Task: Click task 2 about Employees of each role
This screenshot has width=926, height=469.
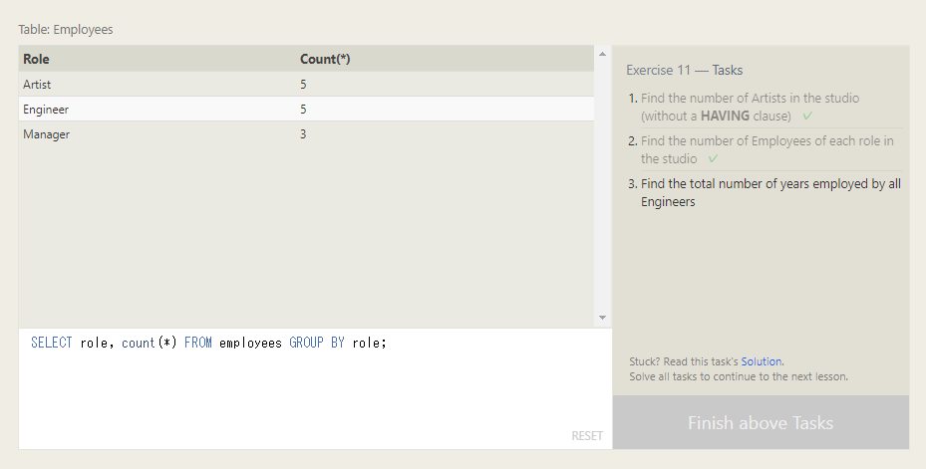Action: tap(768, 149)
